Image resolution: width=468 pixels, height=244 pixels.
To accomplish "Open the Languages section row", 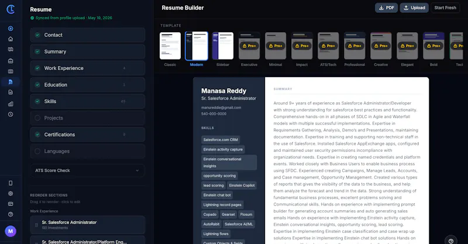I will [87, 151].
